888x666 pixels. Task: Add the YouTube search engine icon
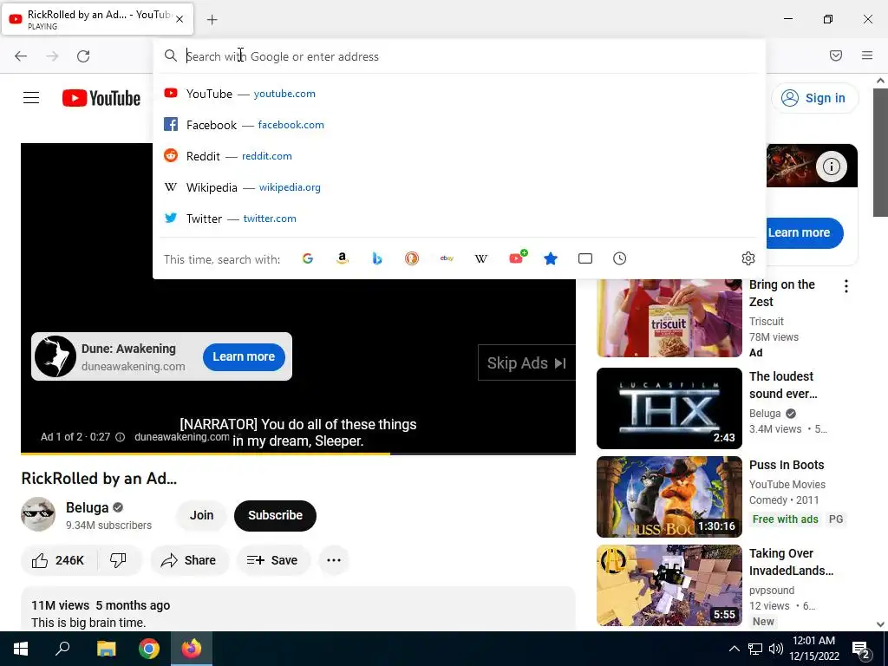pyautogui.click(x=517, y=258)
